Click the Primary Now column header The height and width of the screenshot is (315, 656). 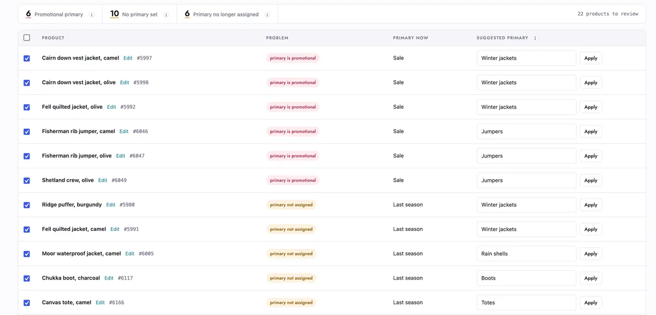pyautogui.click(x=411, y=38)
